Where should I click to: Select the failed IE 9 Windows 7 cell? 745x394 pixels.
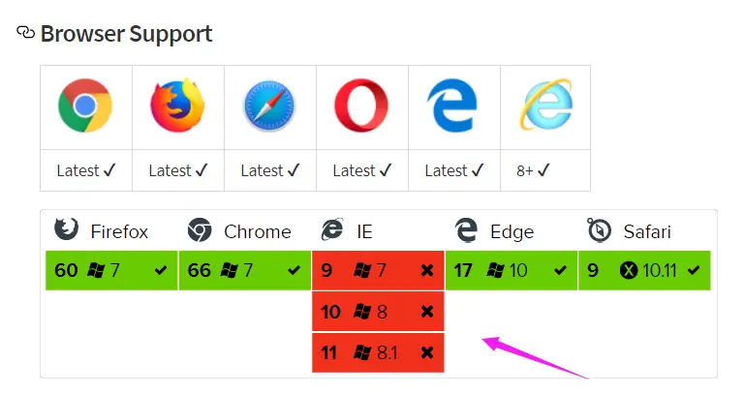click(x=378, y=270)
